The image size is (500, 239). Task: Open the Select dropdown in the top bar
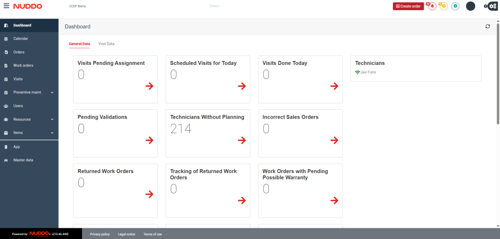click(214, 6)
